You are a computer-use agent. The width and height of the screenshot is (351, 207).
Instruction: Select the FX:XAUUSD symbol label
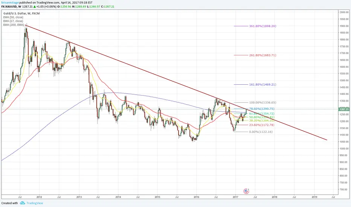pos(9,7)
